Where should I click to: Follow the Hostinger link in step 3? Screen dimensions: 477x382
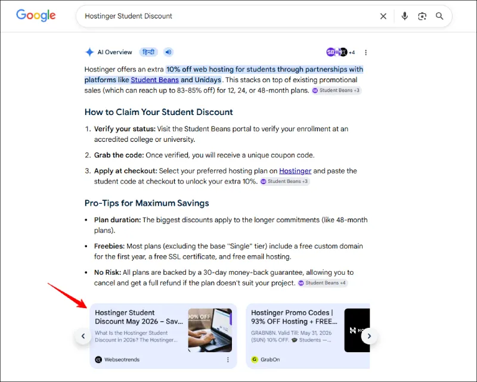pos(295,171)
